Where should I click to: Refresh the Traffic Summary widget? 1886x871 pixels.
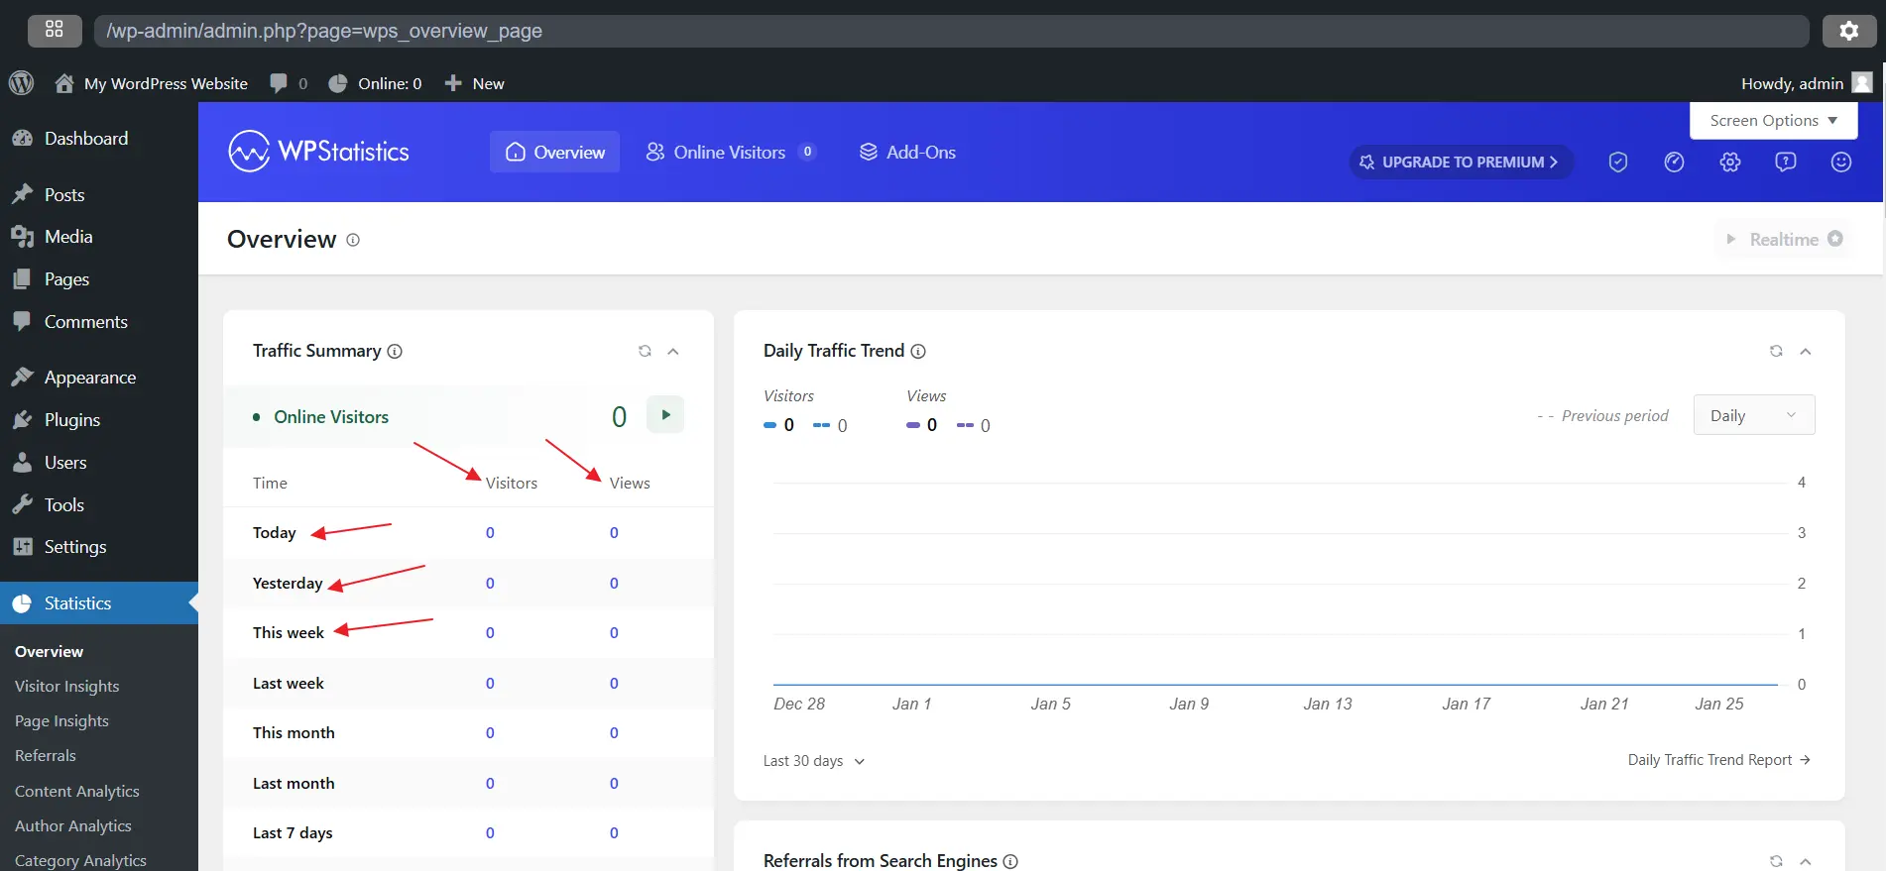645,351
